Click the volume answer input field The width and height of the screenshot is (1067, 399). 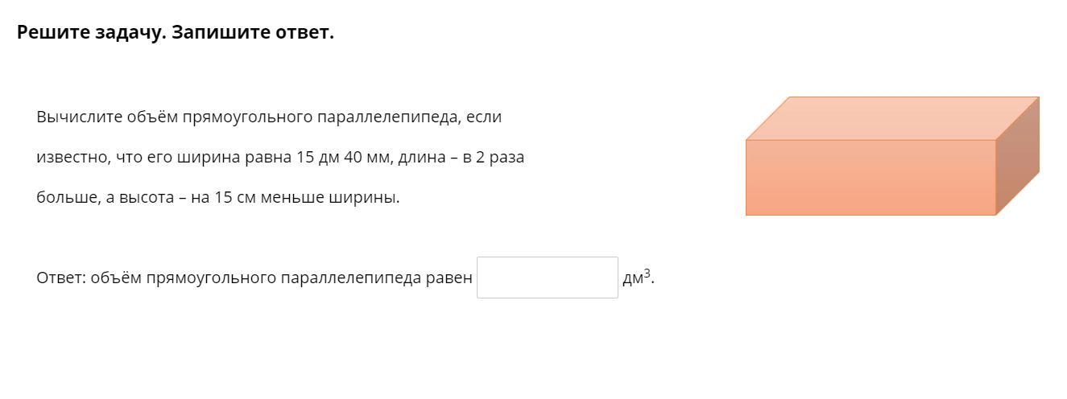pos(547,278)
